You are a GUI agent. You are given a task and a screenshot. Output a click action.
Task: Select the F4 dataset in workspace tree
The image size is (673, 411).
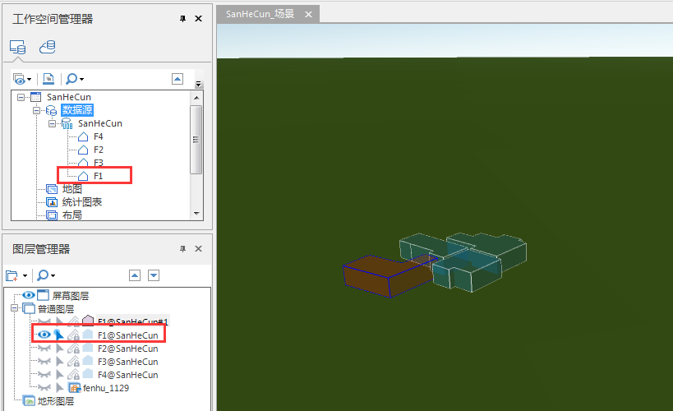click(x=99, y=136)
